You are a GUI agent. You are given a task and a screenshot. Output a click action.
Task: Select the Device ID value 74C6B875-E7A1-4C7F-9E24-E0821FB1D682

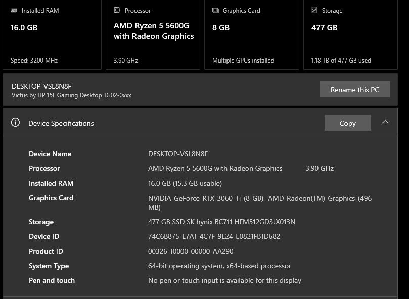[214, 236]
